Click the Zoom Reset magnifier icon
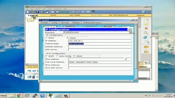175x98 pixels. coord(78,12)
